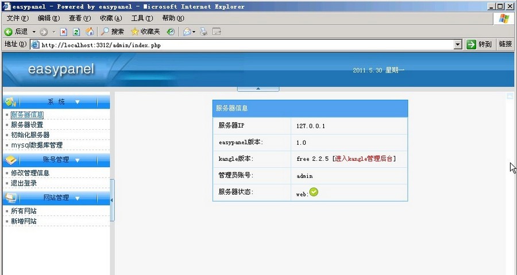The height and width of the screenshot is (275, 517).
Task: Click the Stop loading icon
Action: pyautogui.click(x=63, y=32)
